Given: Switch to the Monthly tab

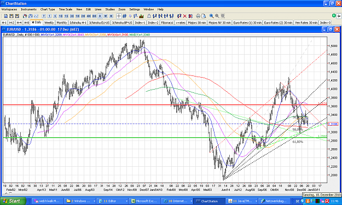Looking at the screenshot, I should [x=62, y=22].
